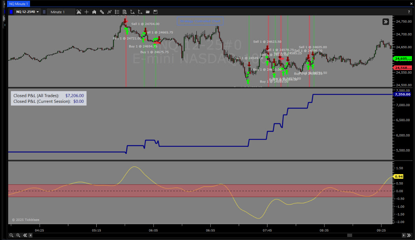
Task: Click the crosshair cursor tool icon
Action: pos(86,12)
